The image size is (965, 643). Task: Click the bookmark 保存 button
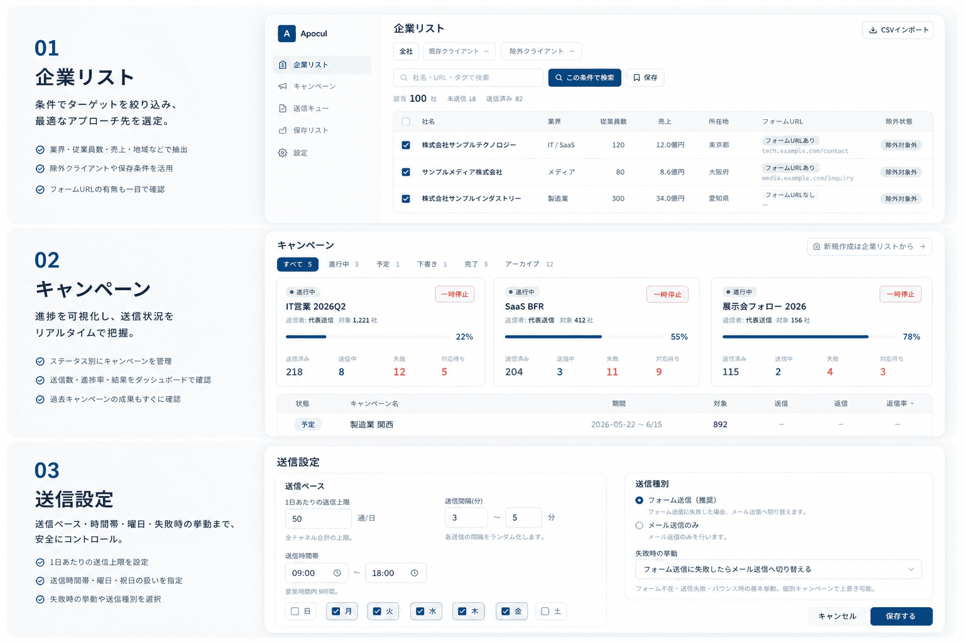click(x=645, y=78)
